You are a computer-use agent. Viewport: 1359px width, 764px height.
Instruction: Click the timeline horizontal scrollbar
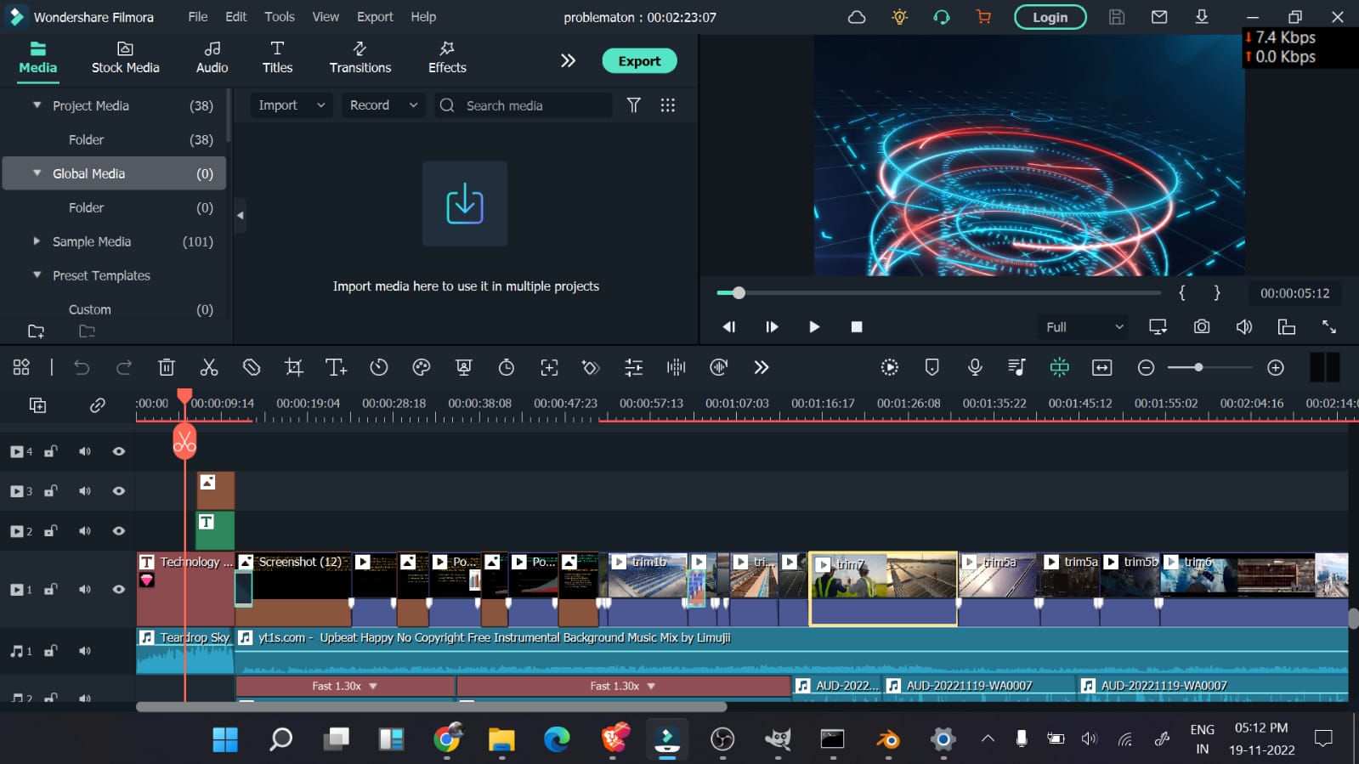click(x=432, y=707)
